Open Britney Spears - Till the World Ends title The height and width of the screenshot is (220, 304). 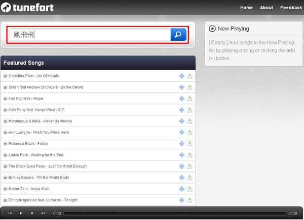39,178
